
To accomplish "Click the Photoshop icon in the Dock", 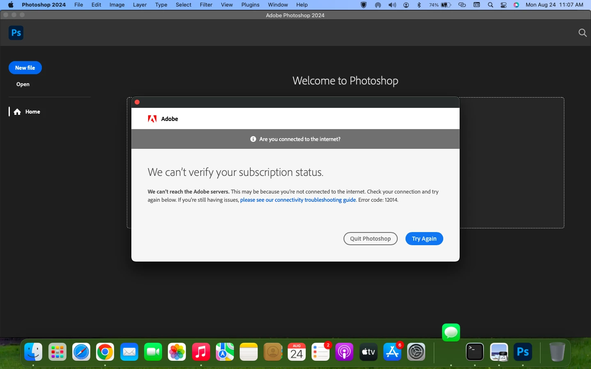I will [523, 352].
